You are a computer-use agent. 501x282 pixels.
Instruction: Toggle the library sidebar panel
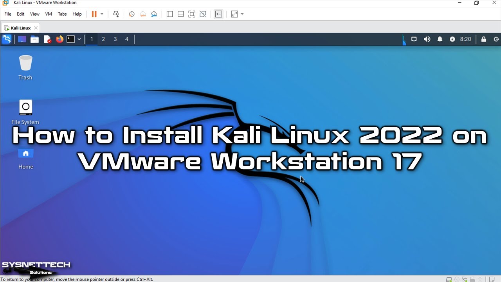[169, 14]
